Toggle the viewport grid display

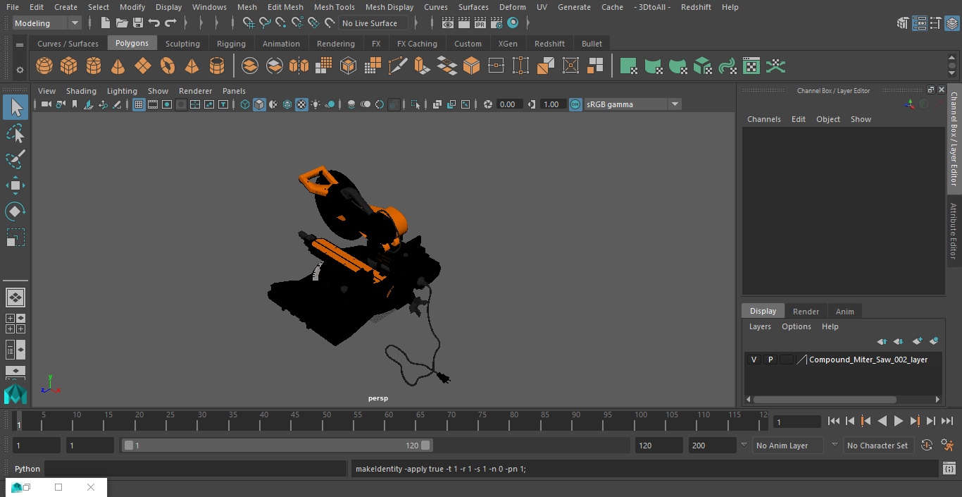[139, 104]
